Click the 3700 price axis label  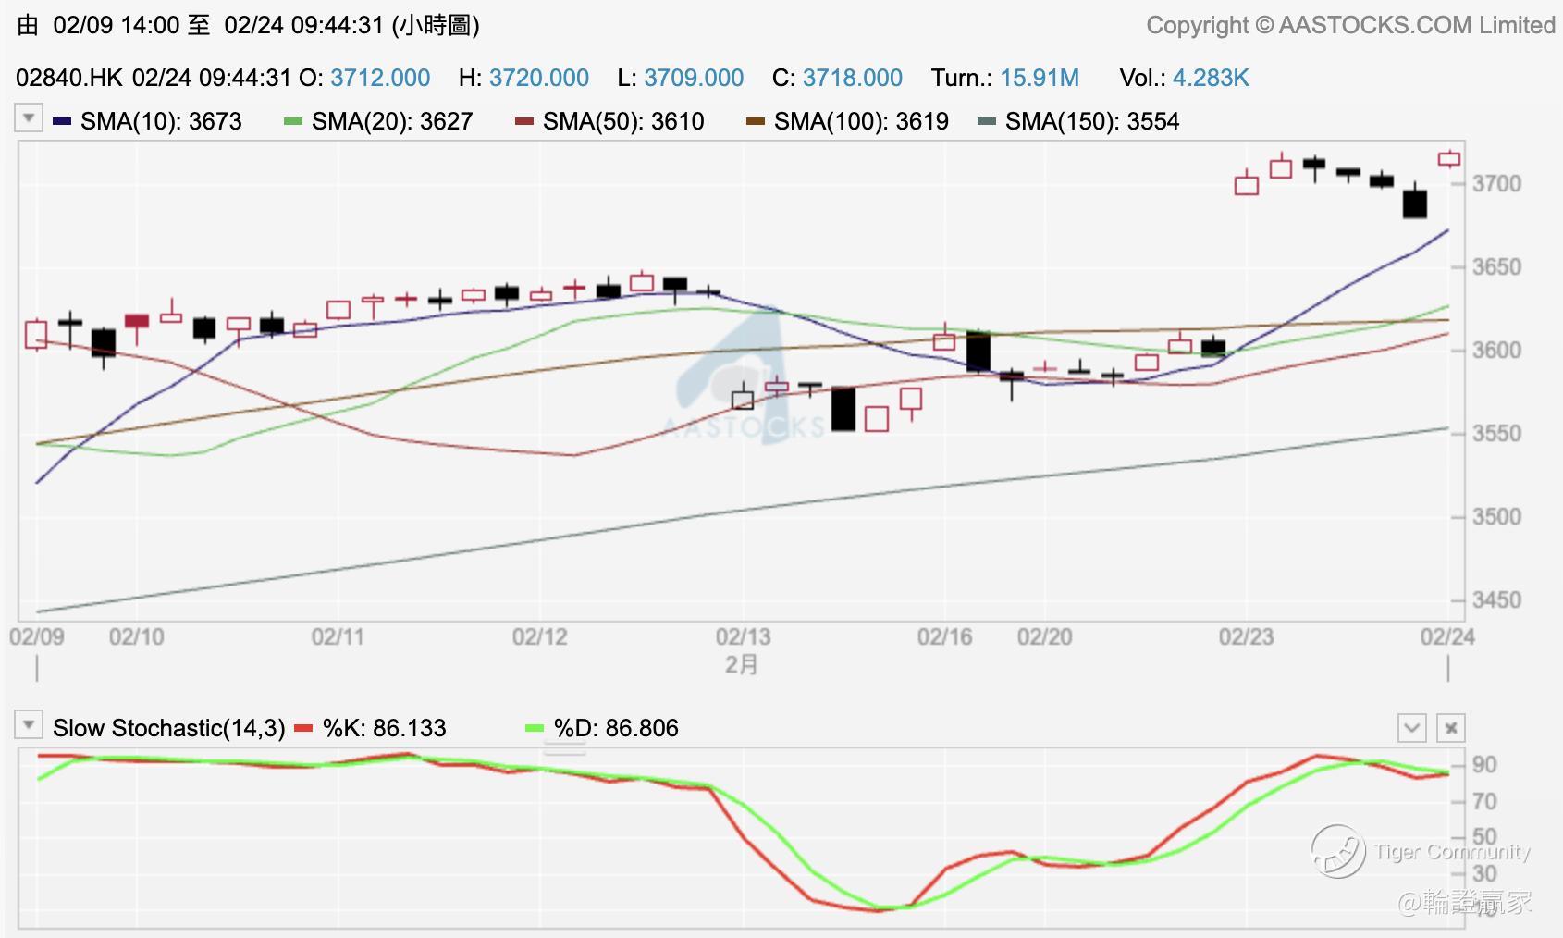[x=1496, y=184]
